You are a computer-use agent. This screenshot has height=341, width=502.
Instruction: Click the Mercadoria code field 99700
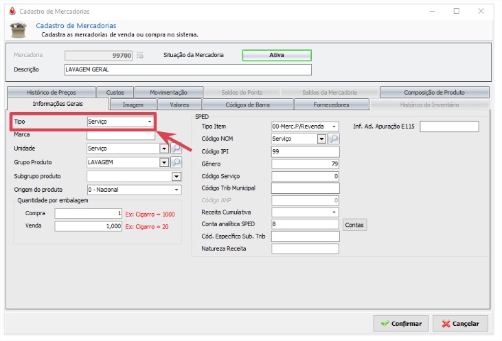pyautogui.click(x=98, y=56)
